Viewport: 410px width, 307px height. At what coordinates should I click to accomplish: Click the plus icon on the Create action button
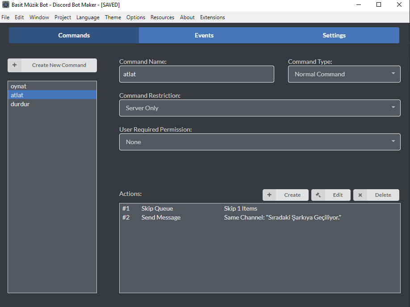[x=269, y=195]
